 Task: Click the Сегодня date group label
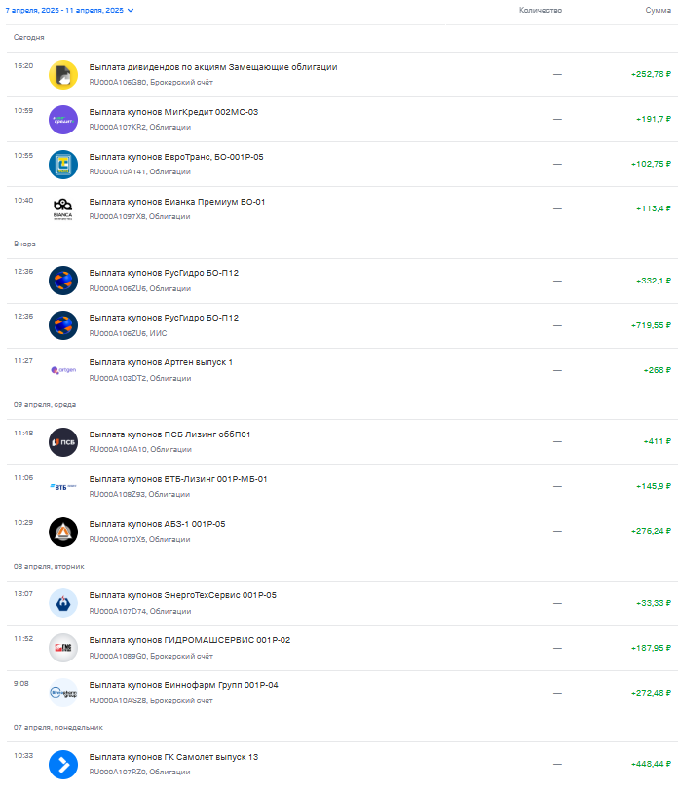[x=29, y=37]
